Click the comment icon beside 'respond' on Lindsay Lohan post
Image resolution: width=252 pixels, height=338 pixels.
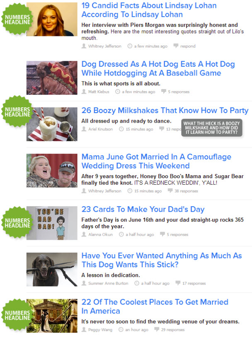176,46
